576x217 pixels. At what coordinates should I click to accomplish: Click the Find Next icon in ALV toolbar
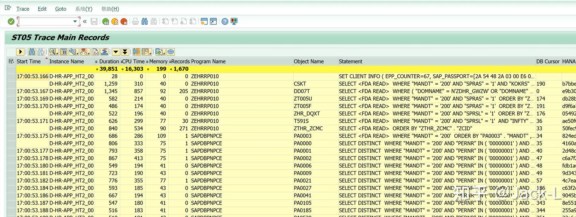[x=40, y=52]
